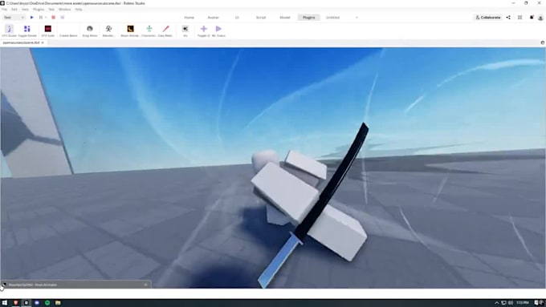
Task: Select the Plugins ribbon tab
Action: (x=308, y=18)
